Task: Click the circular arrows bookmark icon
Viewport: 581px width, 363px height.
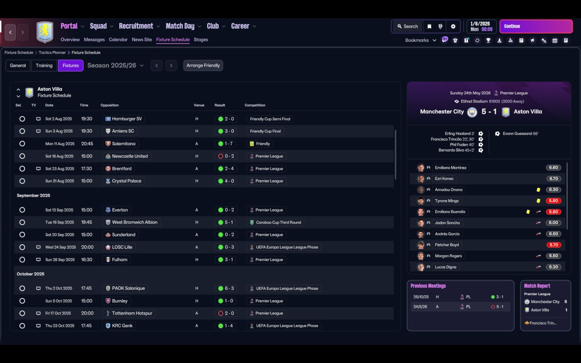Action: tap(477, 40)
